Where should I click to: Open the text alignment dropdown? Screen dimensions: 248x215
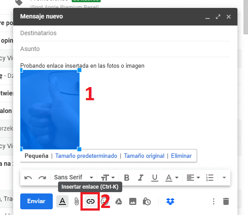coord(193,178)
